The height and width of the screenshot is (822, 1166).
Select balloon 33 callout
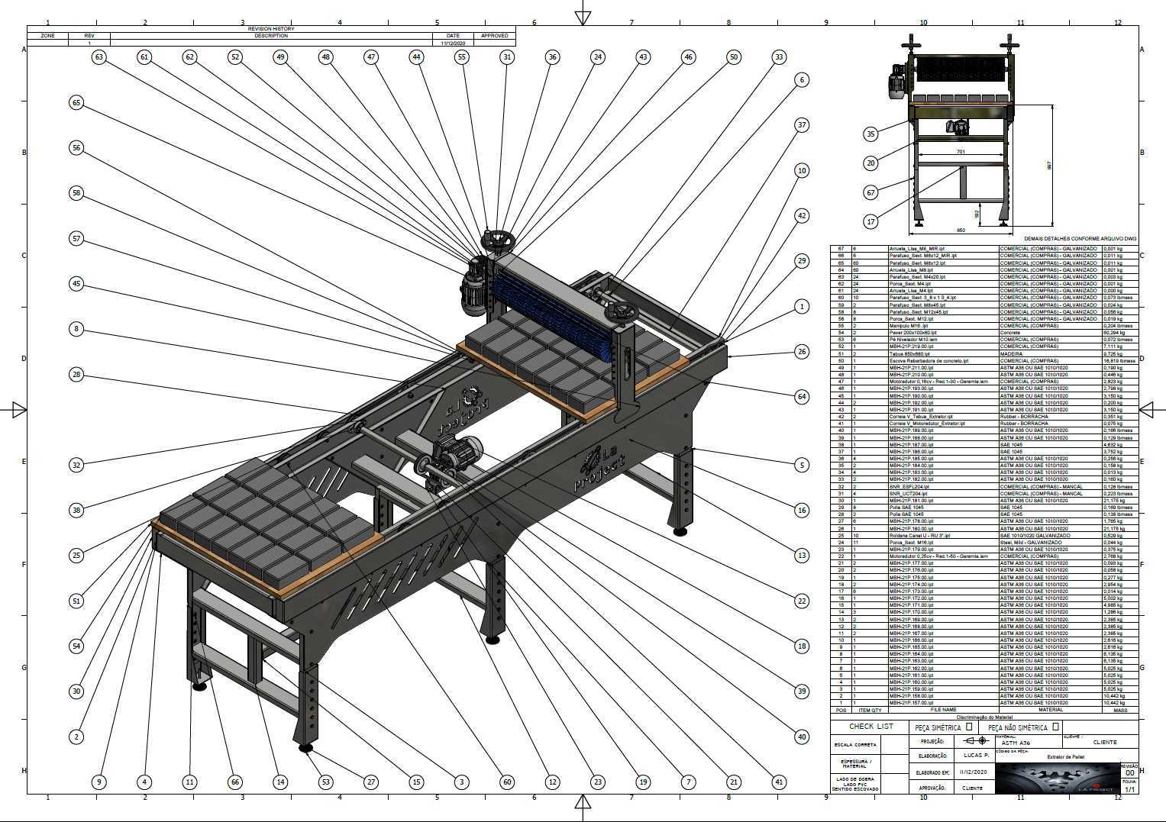pos(779,56)
